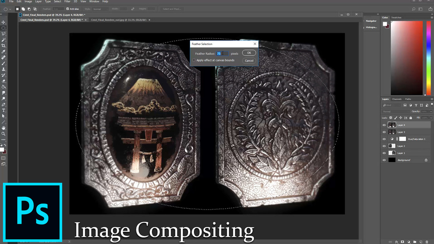Open the Histogram panel button

(371, 27)
